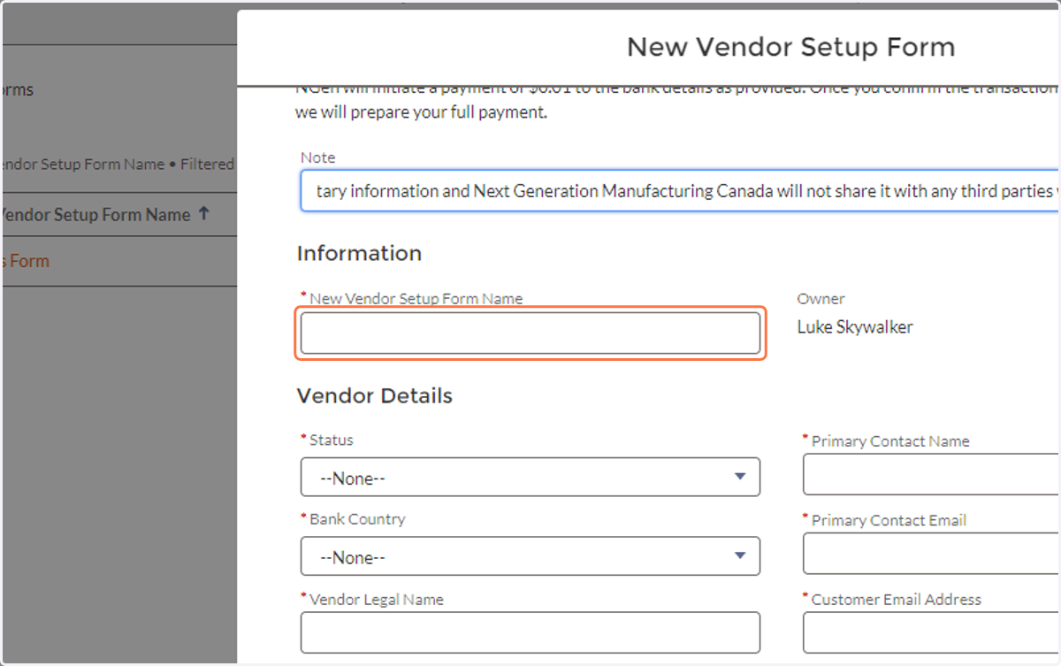Click the Primary Contact Email field

932,554
